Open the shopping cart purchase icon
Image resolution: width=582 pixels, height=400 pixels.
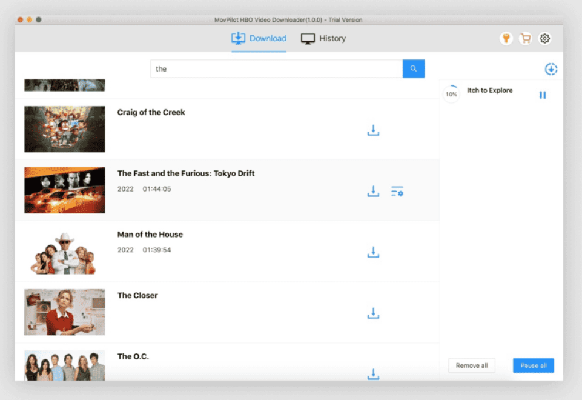[525, 39]
